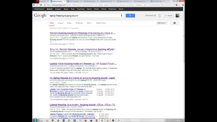
Task: Open 'Laptop freezing, blue screen' CPUs result
Action: (x=83, y=105)
